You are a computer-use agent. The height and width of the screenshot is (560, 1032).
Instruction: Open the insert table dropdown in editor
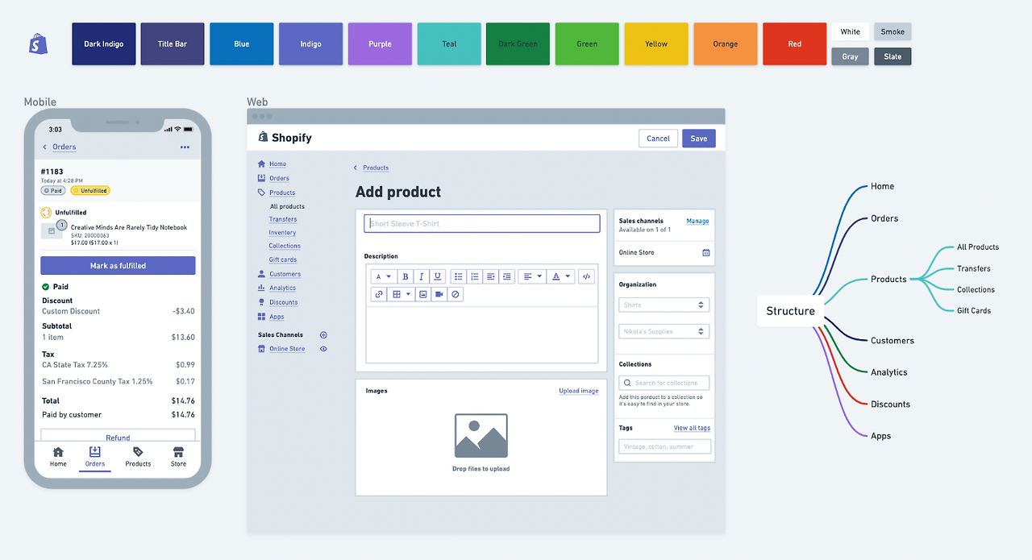[x=402, y=294]
